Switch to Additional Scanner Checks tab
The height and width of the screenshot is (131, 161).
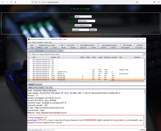pyautogui.click(x=47, y=45)
